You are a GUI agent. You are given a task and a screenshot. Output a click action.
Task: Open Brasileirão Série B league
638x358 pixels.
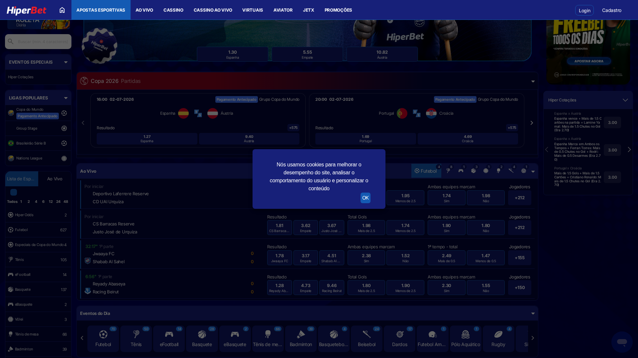tap(38, 144)
